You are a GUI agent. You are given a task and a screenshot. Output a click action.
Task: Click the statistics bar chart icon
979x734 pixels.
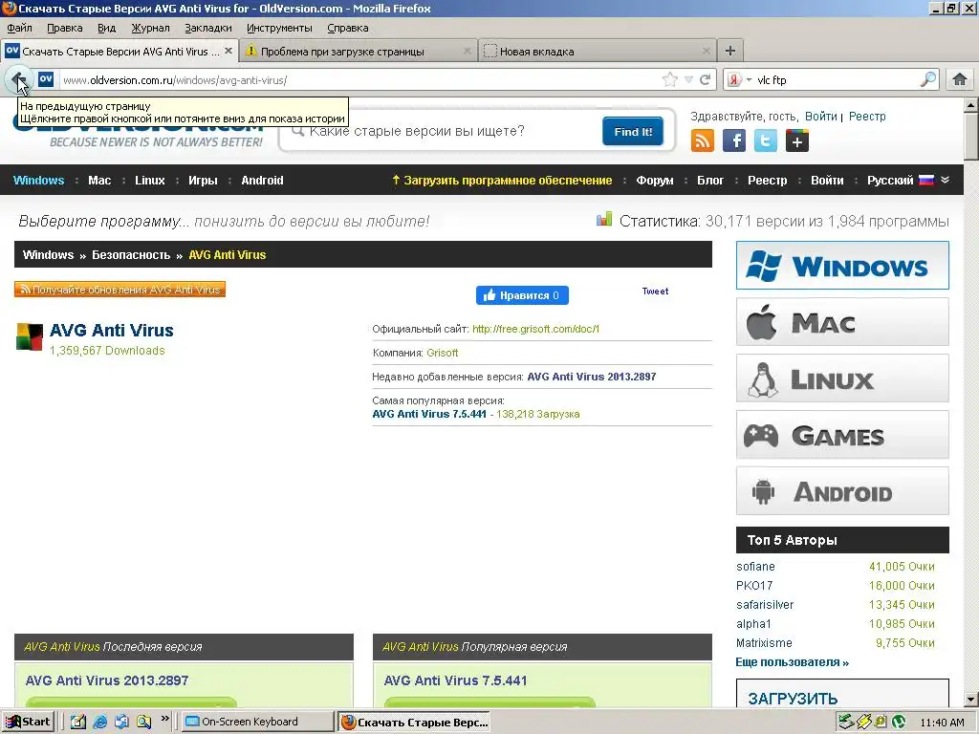[604, 219]
